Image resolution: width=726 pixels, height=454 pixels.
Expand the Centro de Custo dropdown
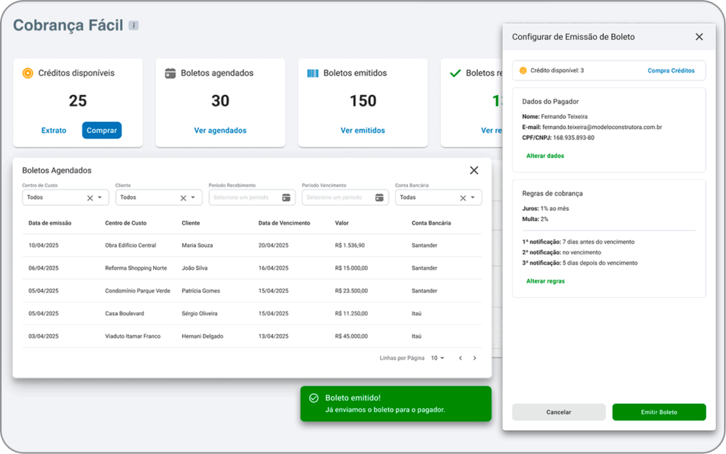(x=100, y=198)
